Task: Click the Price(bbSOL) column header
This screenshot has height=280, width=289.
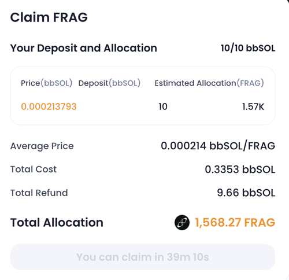Action: (47, 83)
